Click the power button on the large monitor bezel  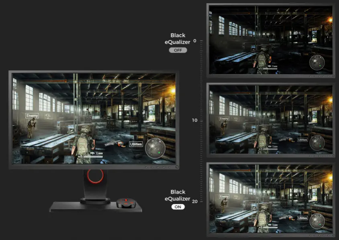(177, 167)
